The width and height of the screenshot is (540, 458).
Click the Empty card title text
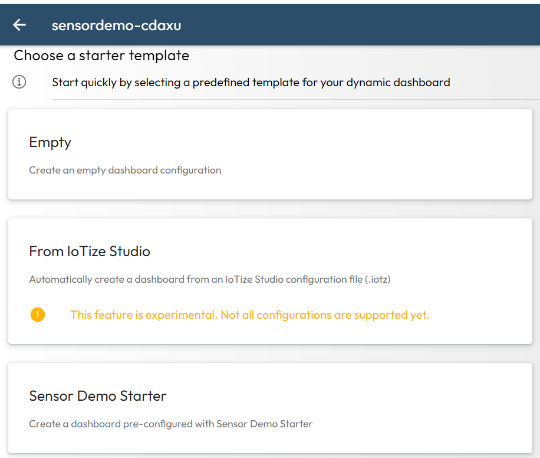(x=50, y=142)
